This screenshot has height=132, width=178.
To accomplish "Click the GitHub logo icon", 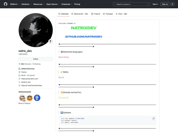I will click(x=5, y=4).
